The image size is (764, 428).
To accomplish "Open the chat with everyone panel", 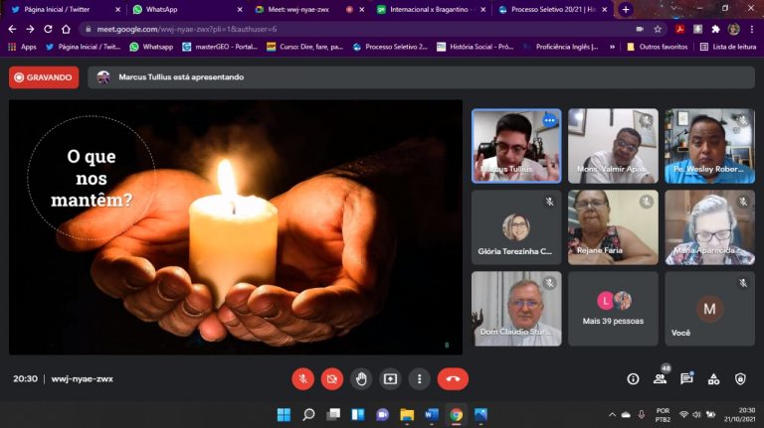I will (686, 378).
